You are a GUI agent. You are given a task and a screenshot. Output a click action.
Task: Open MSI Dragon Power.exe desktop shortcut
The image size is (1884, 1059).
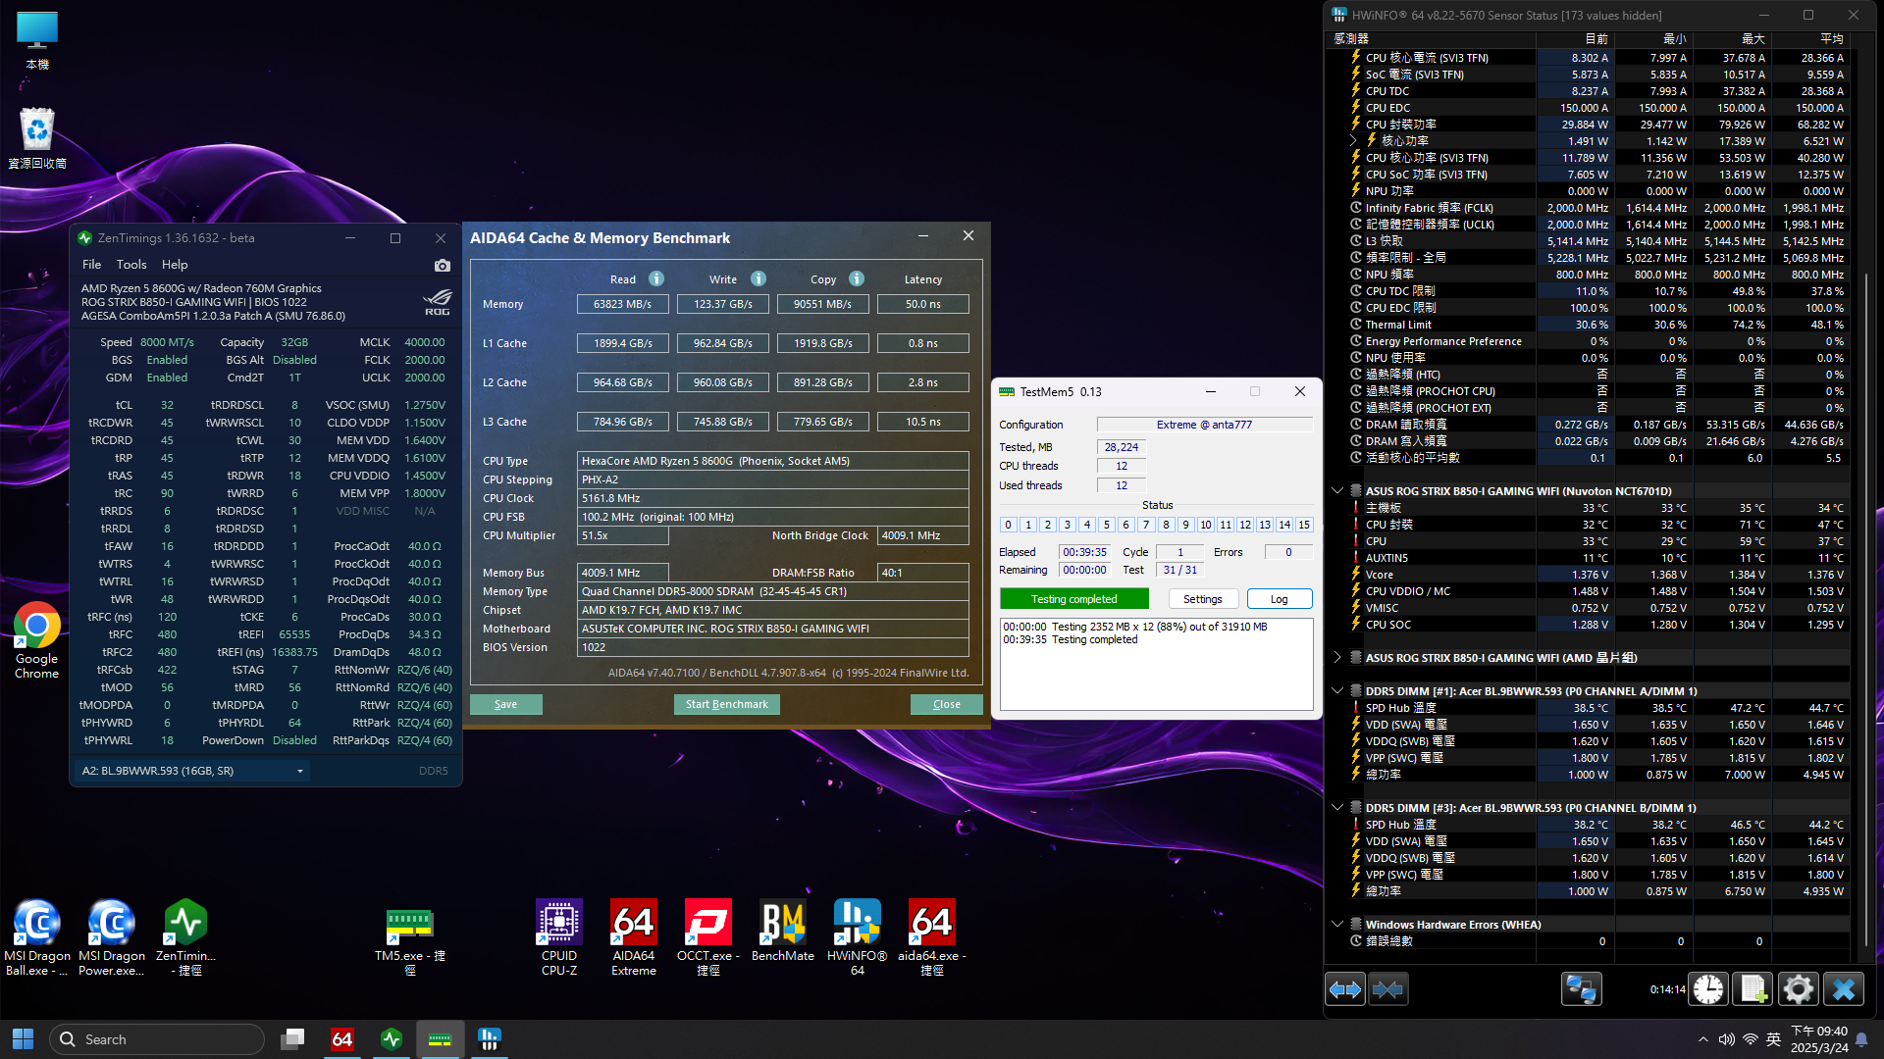[x=111, y=938]
